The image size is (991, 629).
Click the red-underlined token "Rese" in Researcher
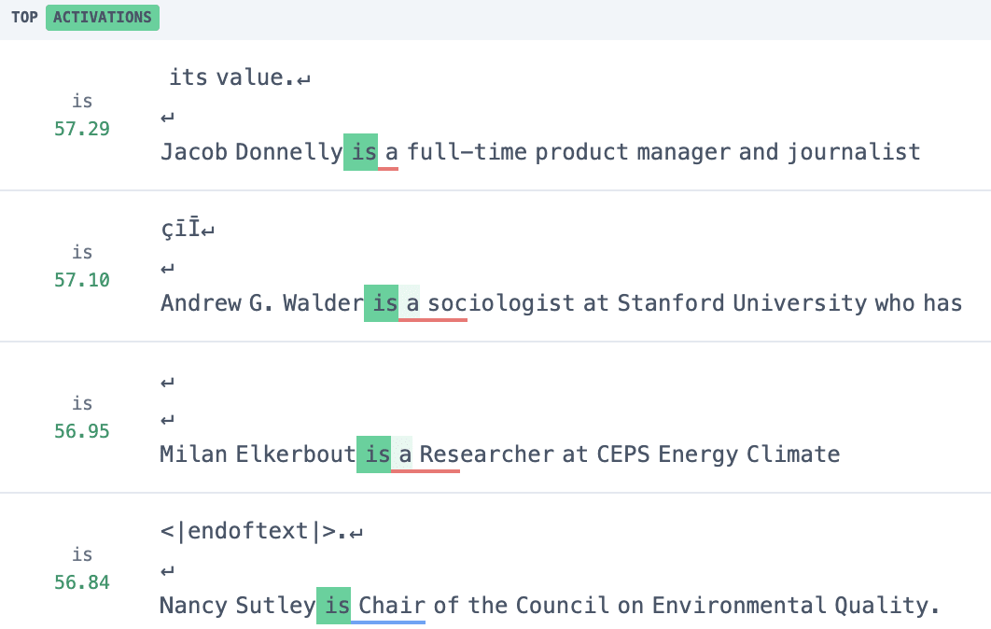point(440,454)
